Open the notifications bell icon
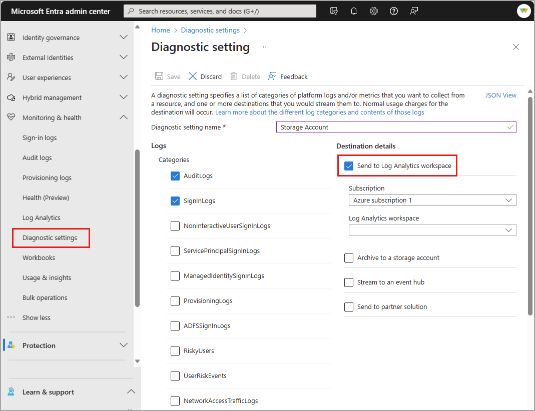 coord(354,10)
